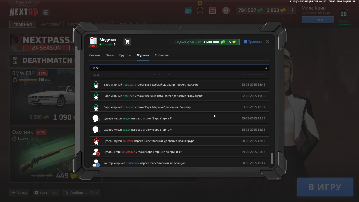Select the log entry about firing 'Барс Угарный'
Viewport: 359px width, 202px height.
pyautogui.click(x=179, y=152)
